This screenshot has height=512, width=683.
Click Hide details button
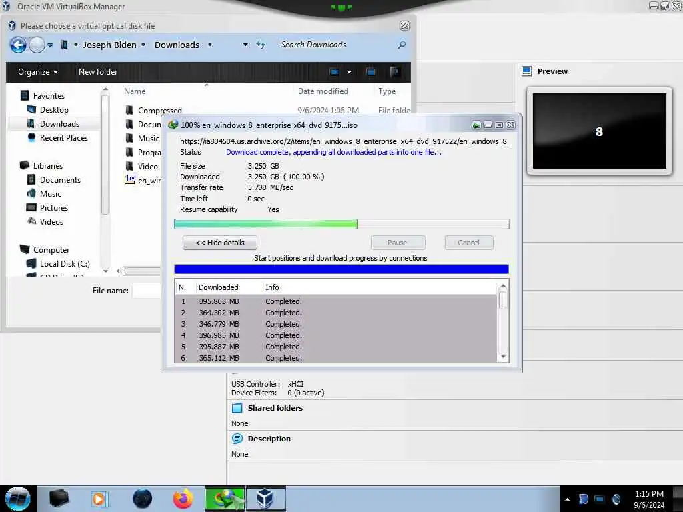[220, 243]
